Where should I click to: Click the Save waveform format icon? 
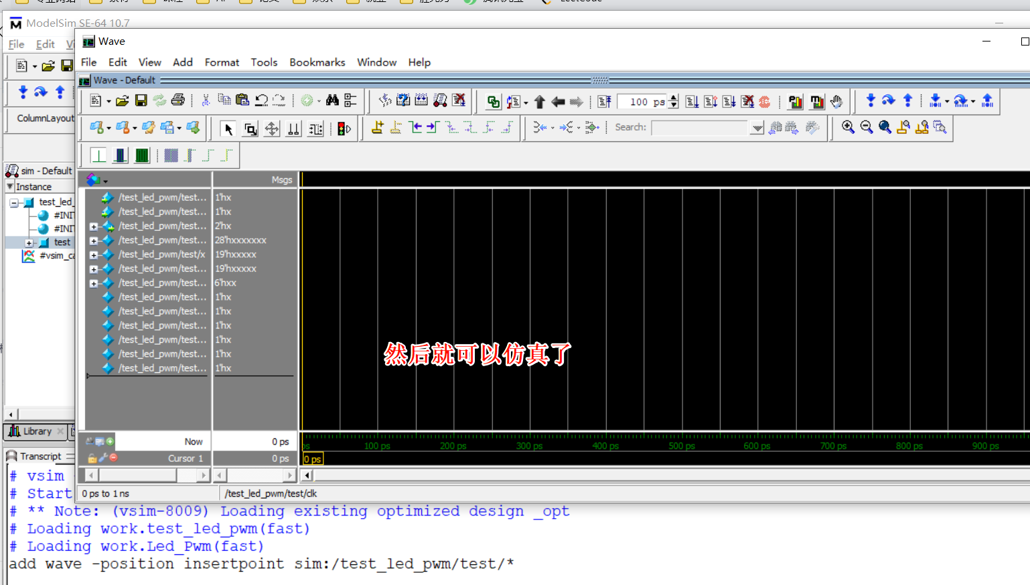(141, 101)
